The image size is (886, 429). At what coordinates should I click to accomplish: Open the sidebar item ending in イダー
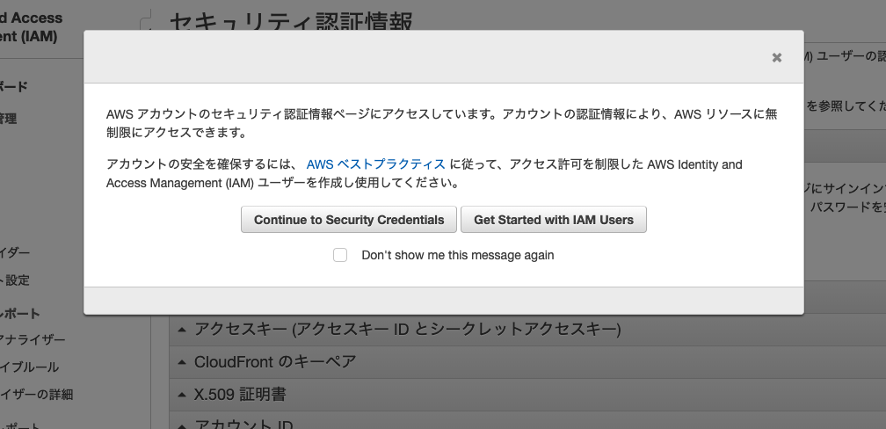click(15, 253)
